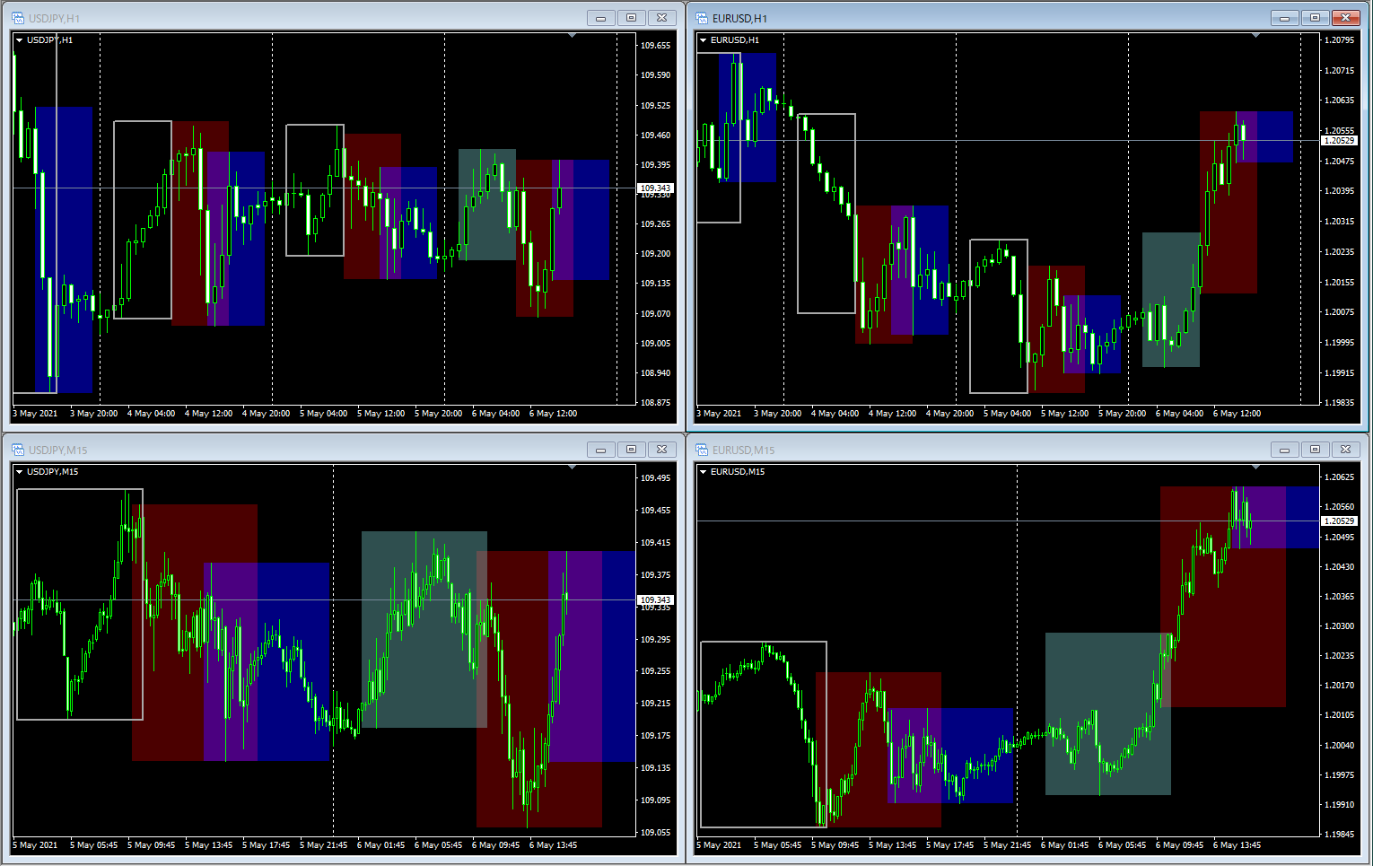Expand the triangle beside the USDJPY,H1 chart label

[20, 40]
